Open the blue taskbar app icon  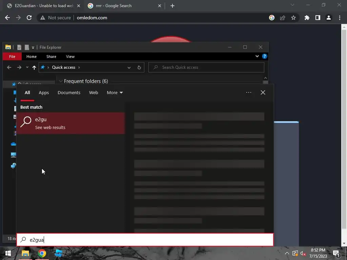click(59, 253)
